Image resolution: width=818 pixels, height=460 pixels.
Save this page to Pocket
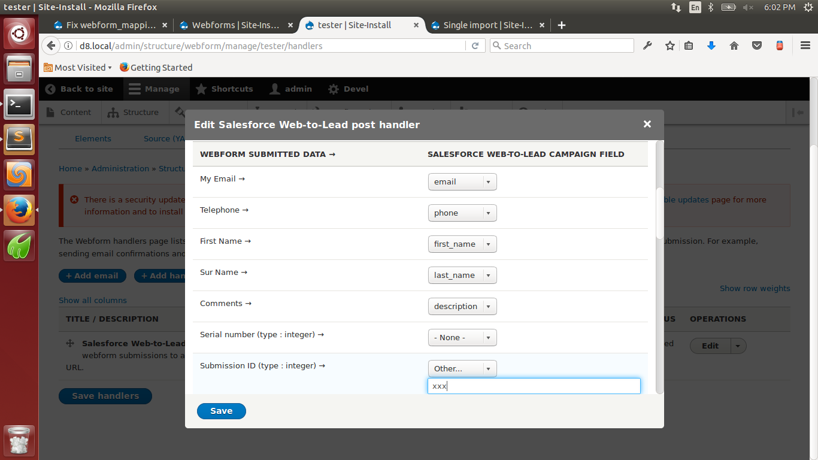(x=756, y=46)
